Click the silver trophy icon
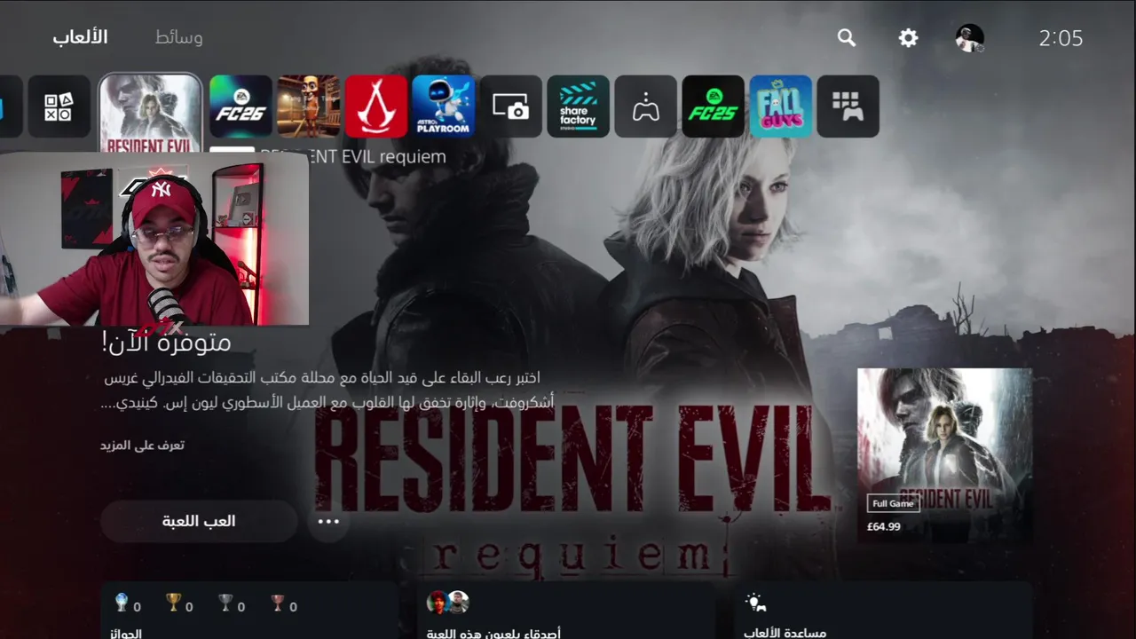 [225, 603]
